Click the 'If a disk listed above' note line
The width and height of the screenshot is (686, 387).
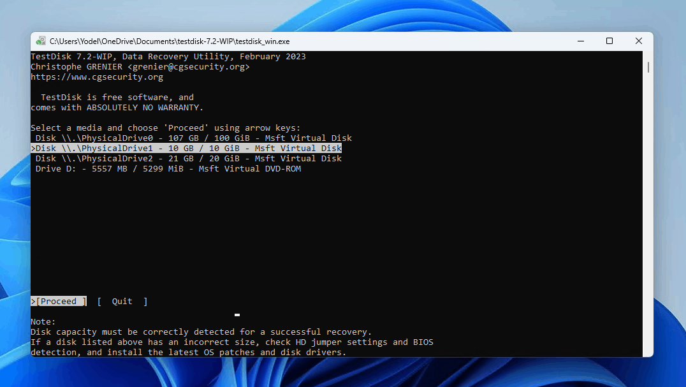(232, 342)
